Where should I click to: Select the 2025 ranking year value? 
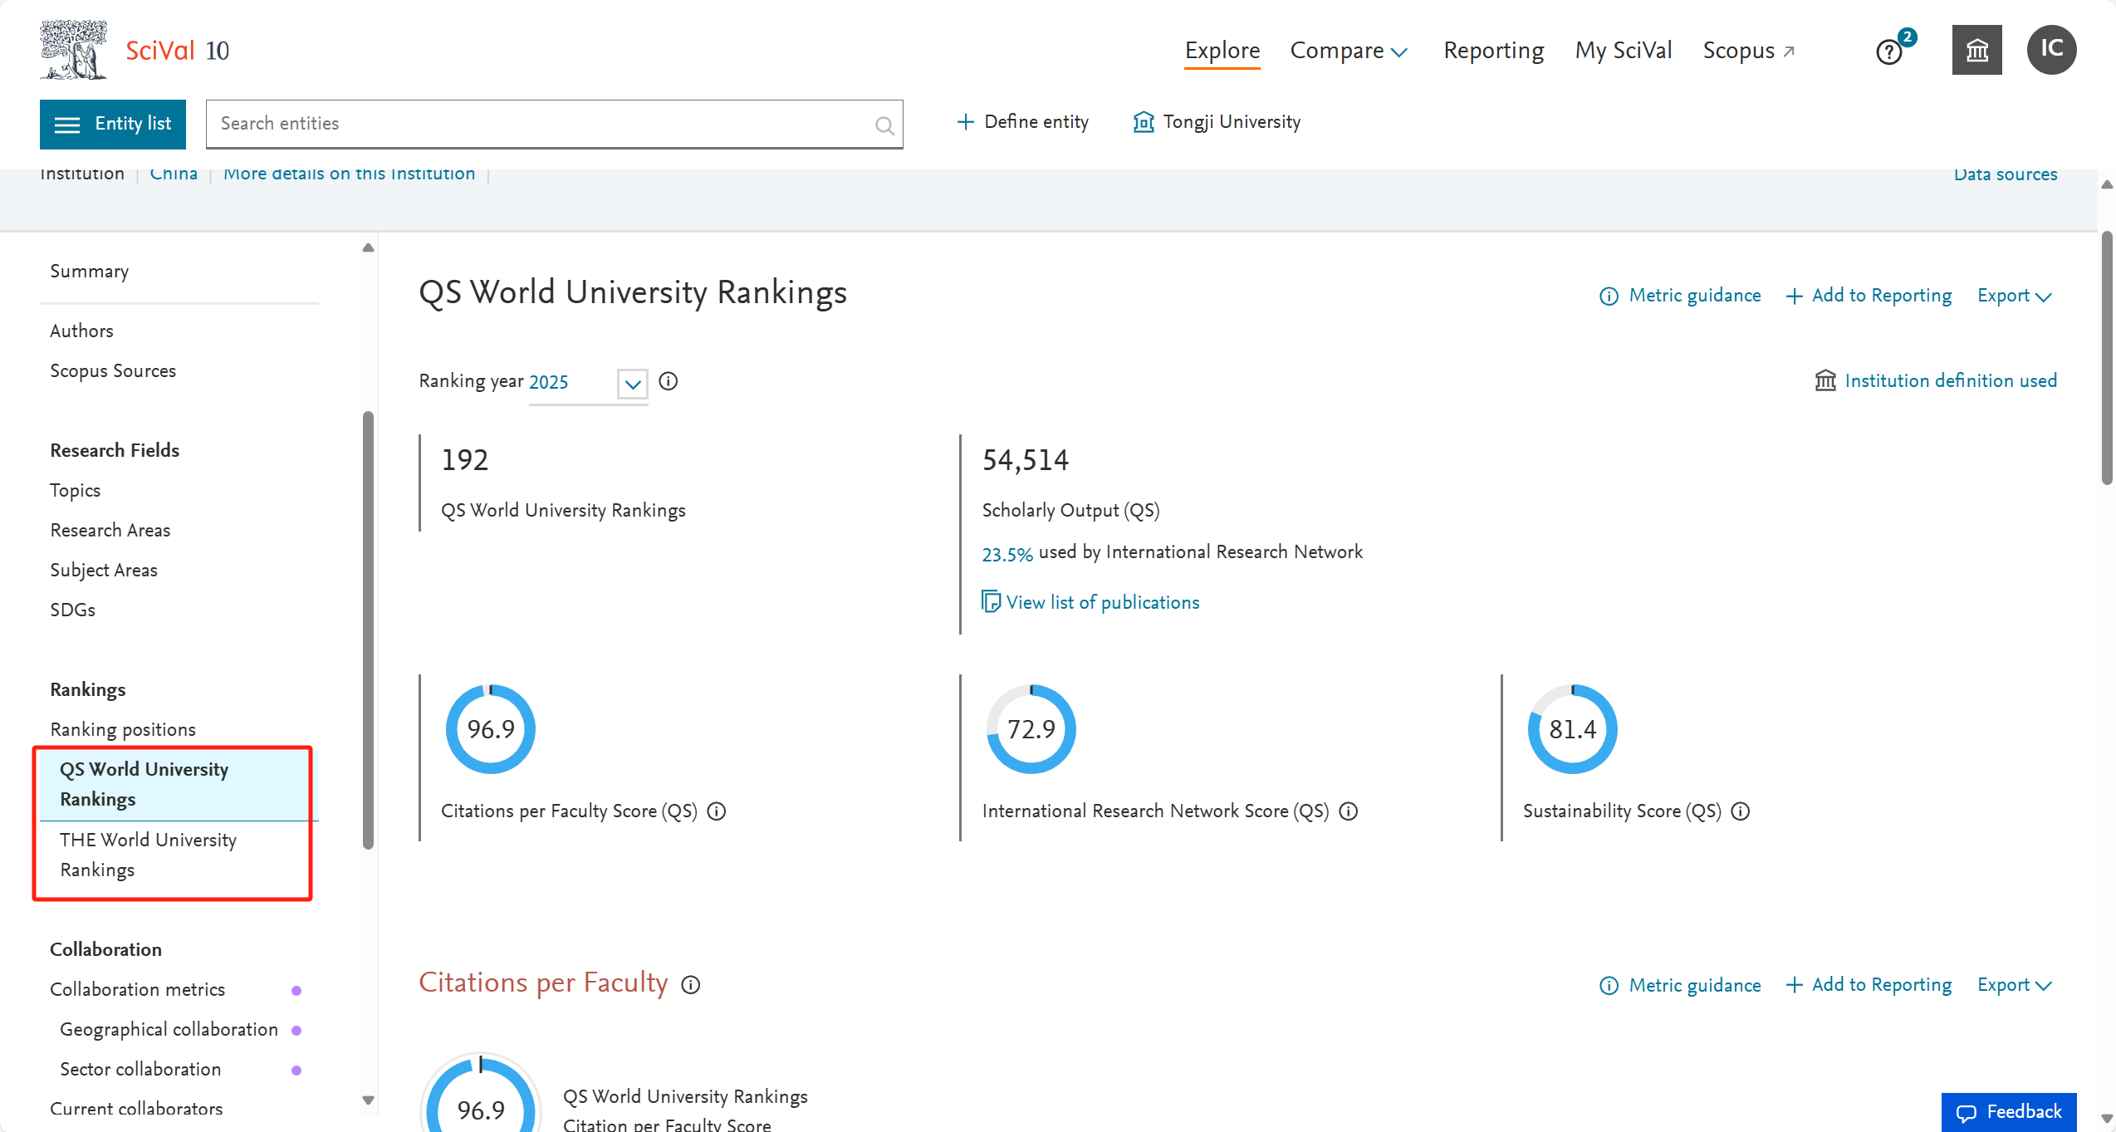point(549,382)
